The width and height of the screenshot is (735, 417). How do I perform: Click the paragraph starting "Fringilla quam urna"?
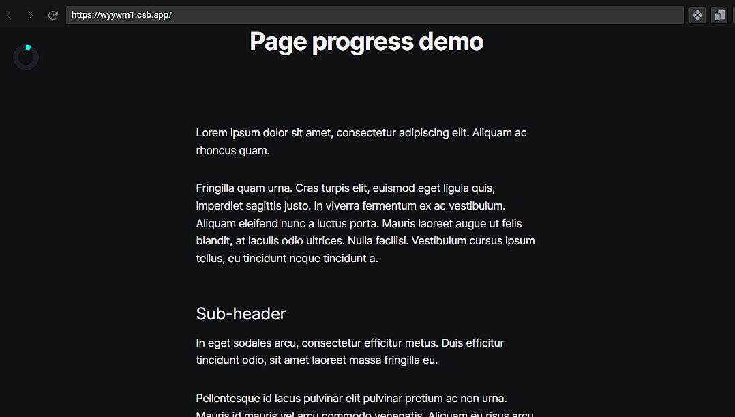tap(365, 223)
